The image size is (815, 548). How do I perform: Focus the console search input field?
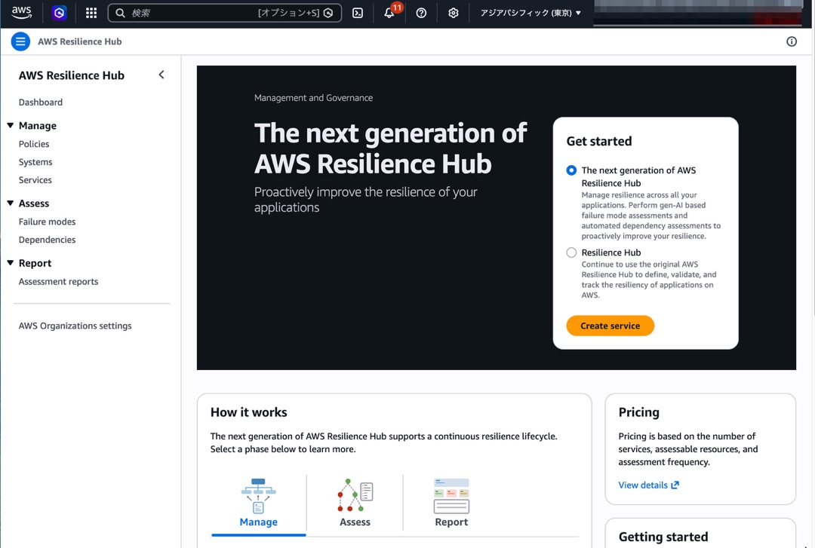coord(225,13)
